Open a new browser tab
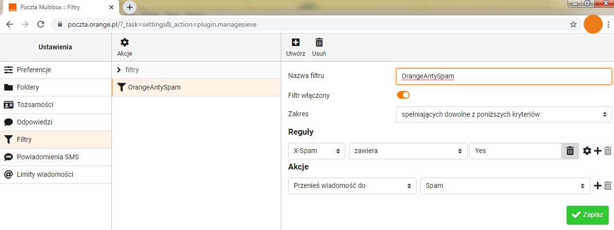 (130, 7)
